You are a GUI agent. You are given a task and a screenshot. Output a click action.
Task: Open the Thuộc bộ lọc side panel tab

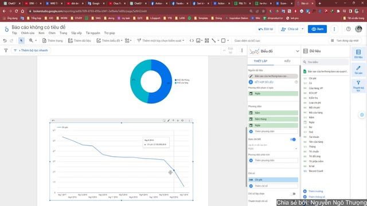point(358,86)
